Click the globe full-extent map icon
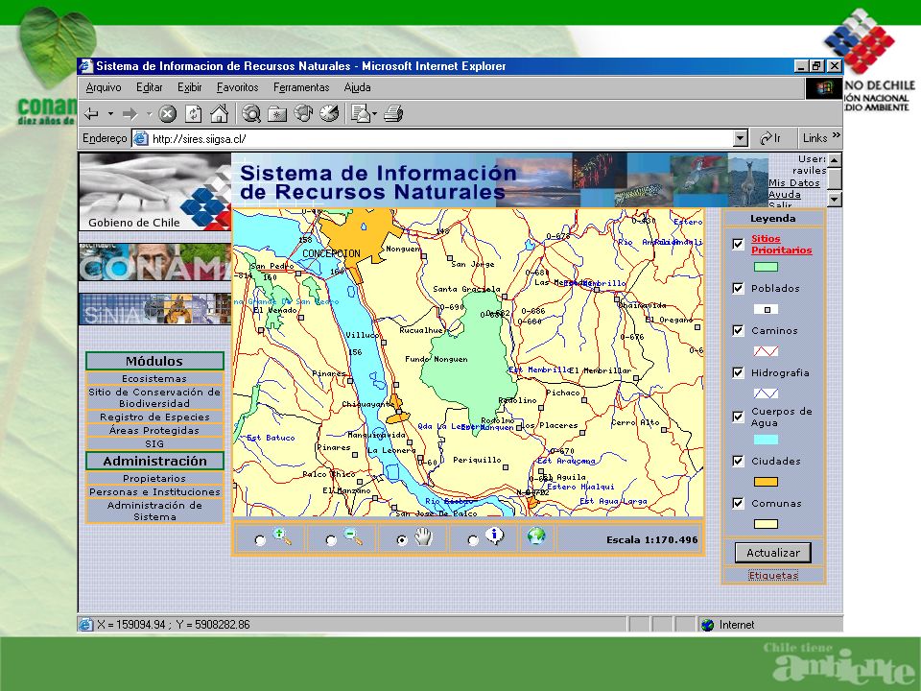 click(535, 536)
